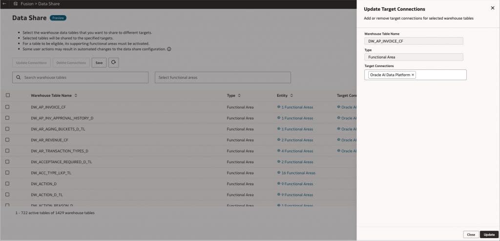Open Oracle AI target link for DW_AR_AGING_BUCKETS_D_TL
500x241 pixels.
(x=349, y=129)
